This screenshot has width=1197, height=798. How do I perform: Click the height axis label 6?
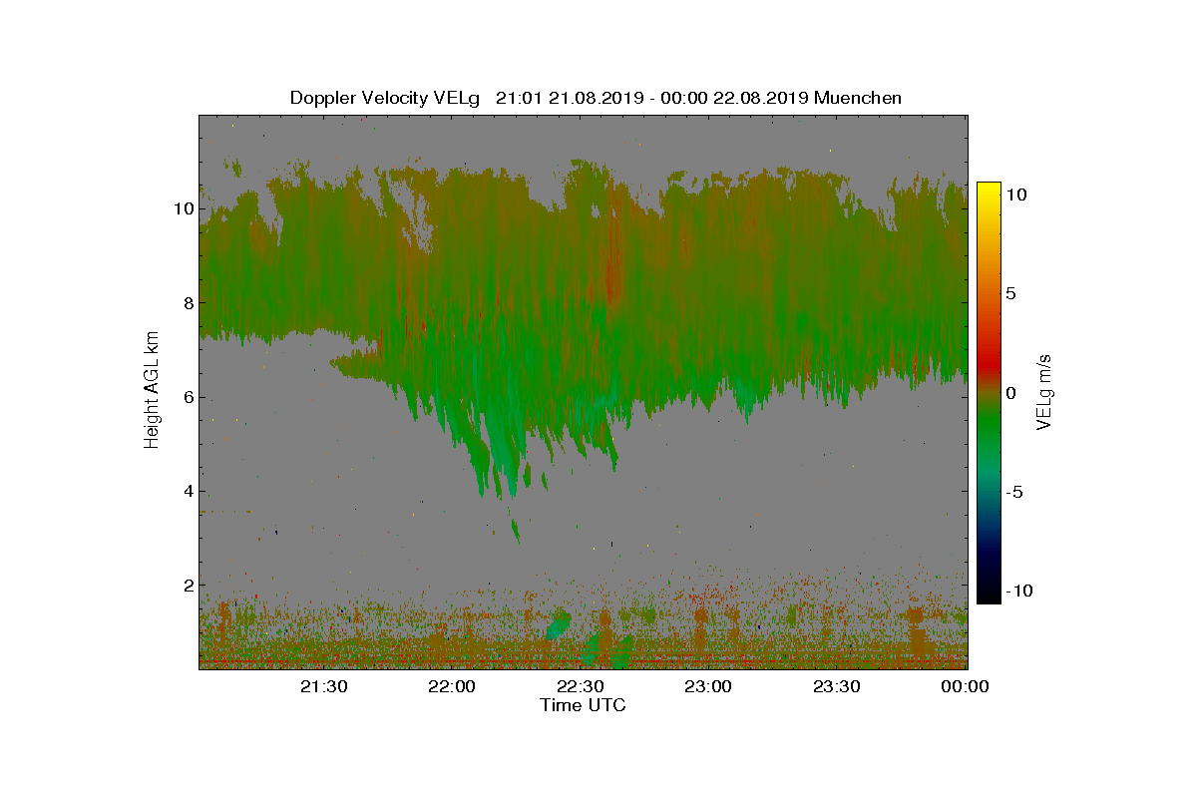click(187, 397)
